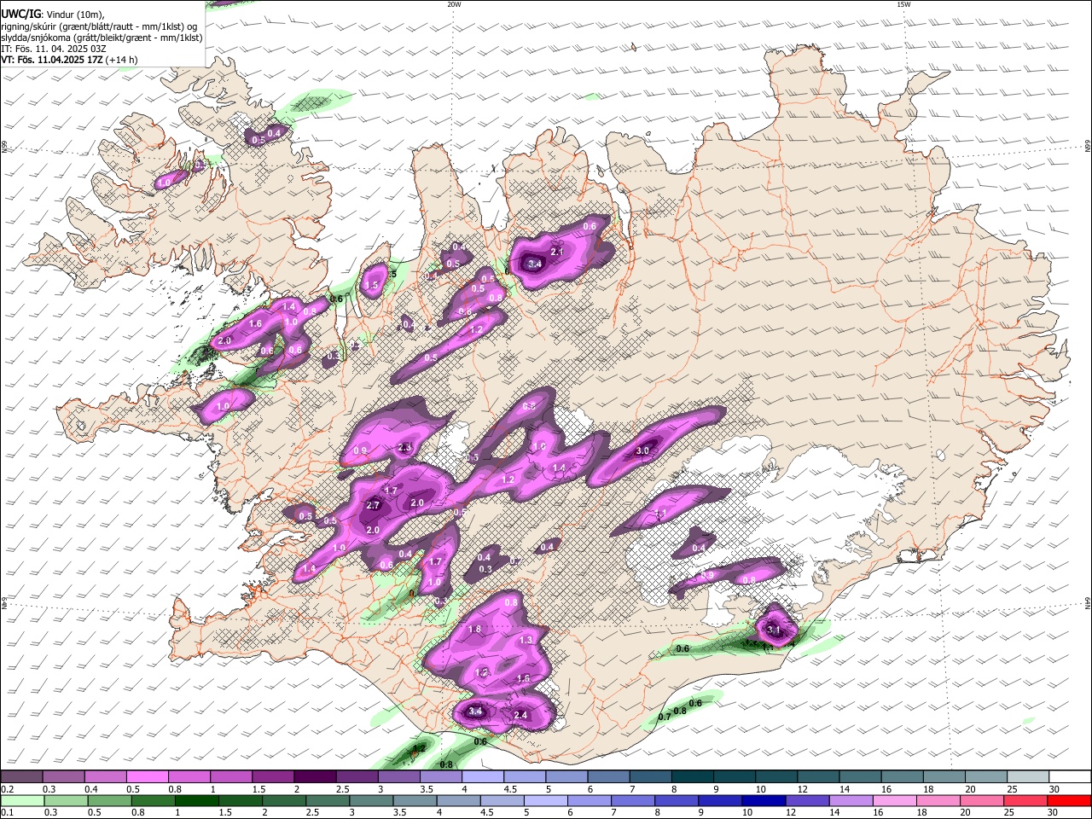This screenshot has height=819, width=1092.
Task: Click the 2.1 value in the northern snow cell
Action: [x=557, y=252]
